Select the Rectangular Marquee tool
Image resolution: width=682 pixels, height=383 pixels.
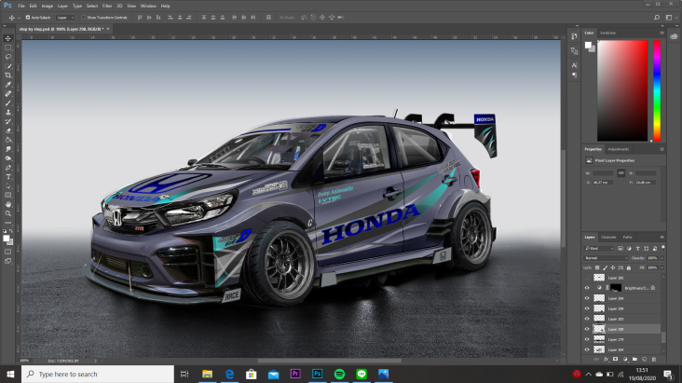click(7, 48)
